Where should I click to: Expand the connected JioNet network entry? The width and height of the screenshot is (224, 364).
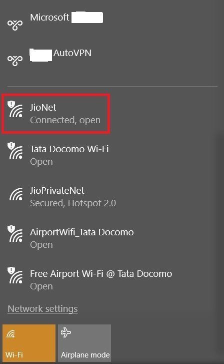[x=56, y=114]
